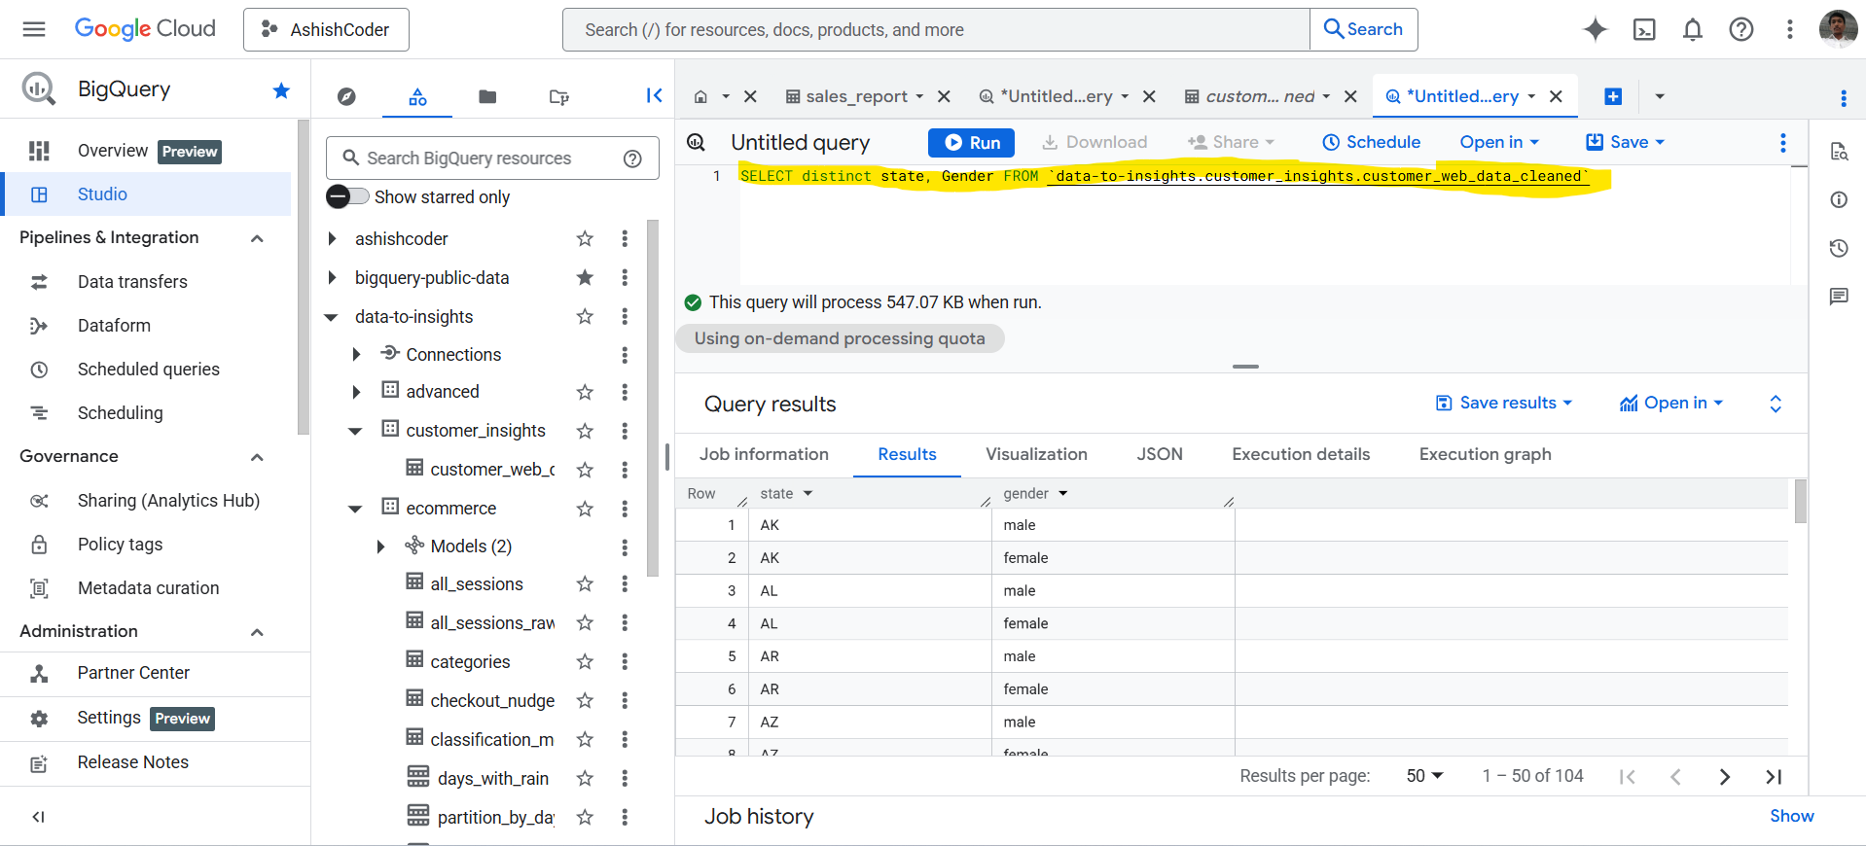
Task: Run the query
Action: point(971,142)
